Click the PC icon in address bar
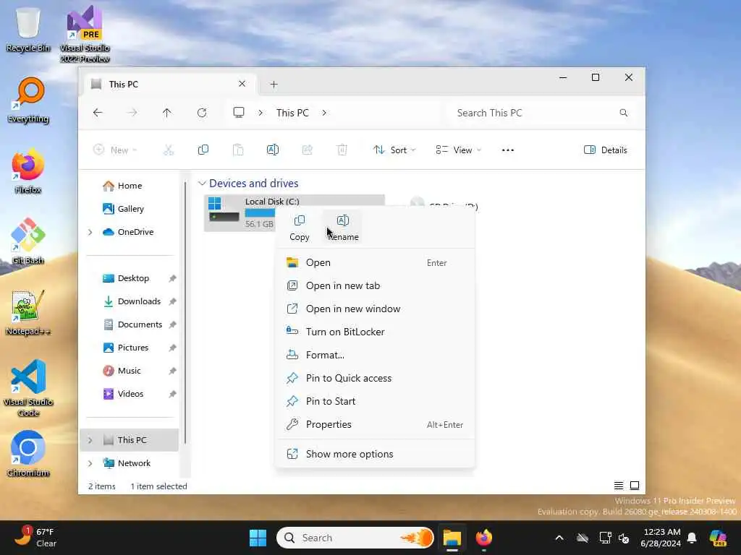 click(x=239, y=113)
